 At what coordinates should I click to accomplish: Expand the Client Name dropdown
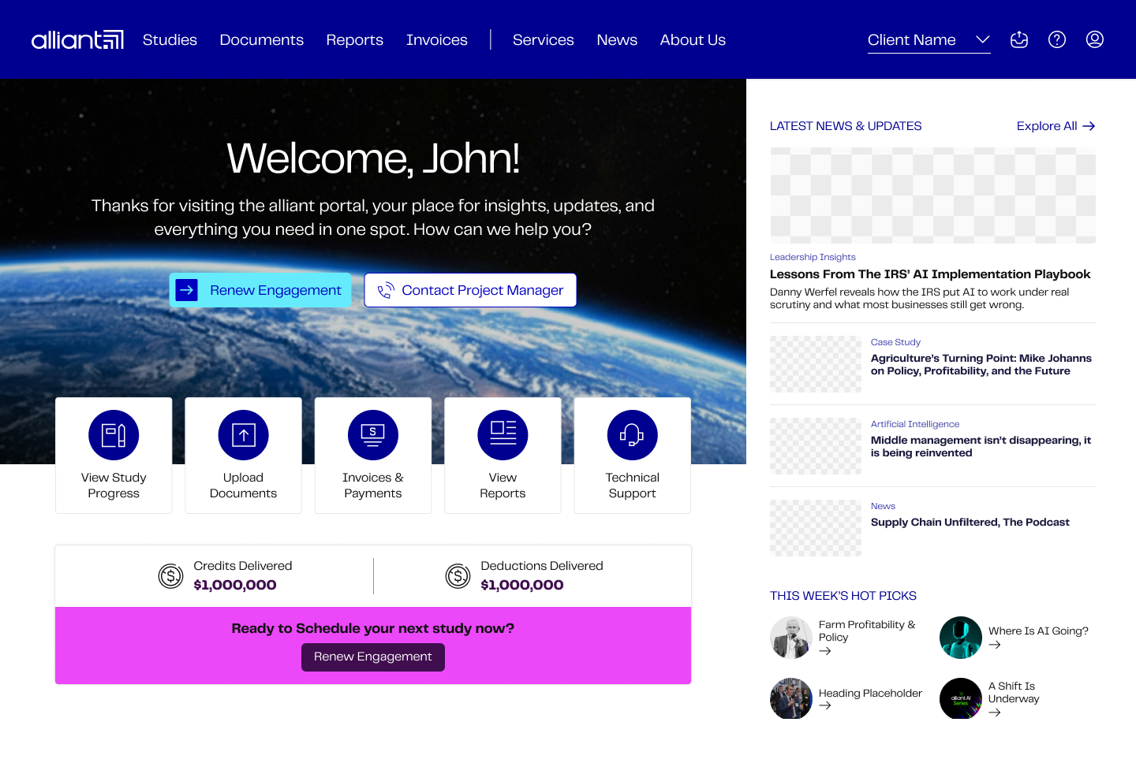[x=929, y=40]
